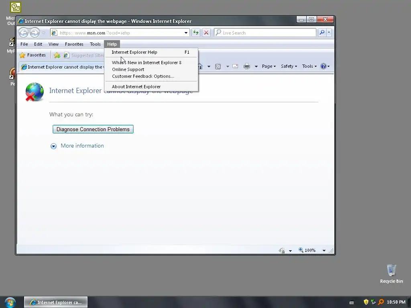This screenshot has height=308, width=411.
Task: Close the open Help menu
Action: pyautogui.click(x=112, y=44)
